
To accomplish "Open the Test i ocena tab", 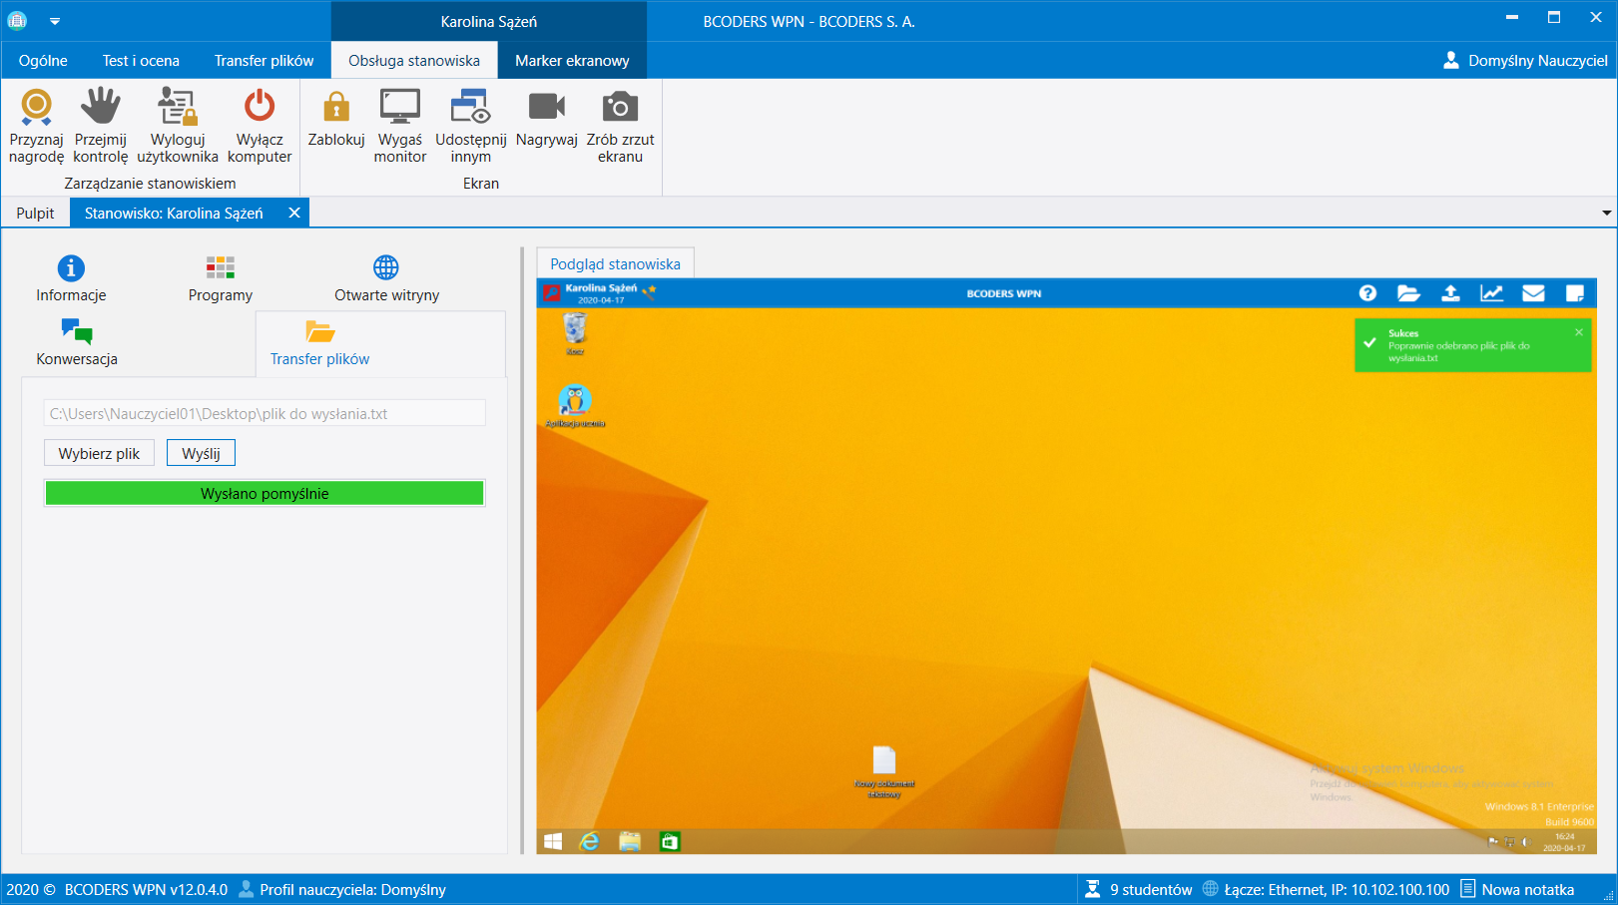I will 141,61.
